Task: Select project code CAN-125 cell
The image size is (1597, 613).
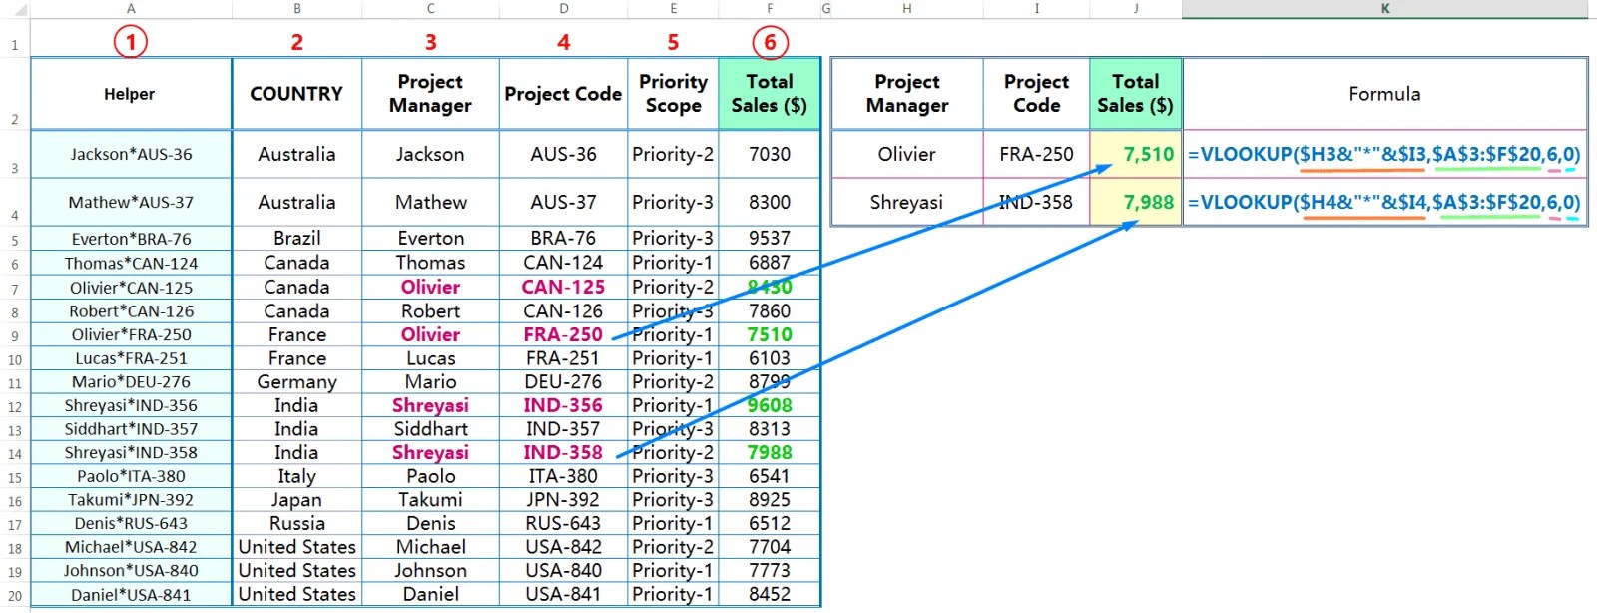Action: 563,287
